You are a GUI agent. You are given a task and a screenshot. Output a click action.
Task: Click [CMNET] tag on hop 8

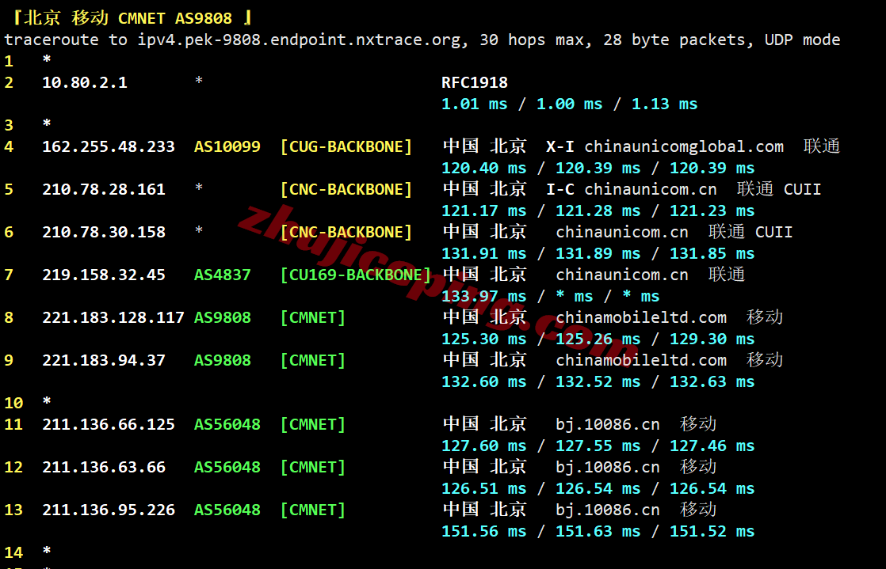[x=313, y=317]
